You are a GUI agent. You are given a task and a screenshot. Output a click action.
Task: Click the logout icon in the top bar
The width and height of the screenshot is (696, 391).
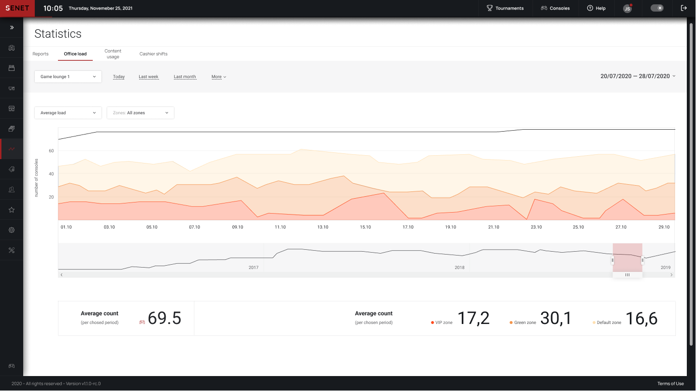[683, 8]
